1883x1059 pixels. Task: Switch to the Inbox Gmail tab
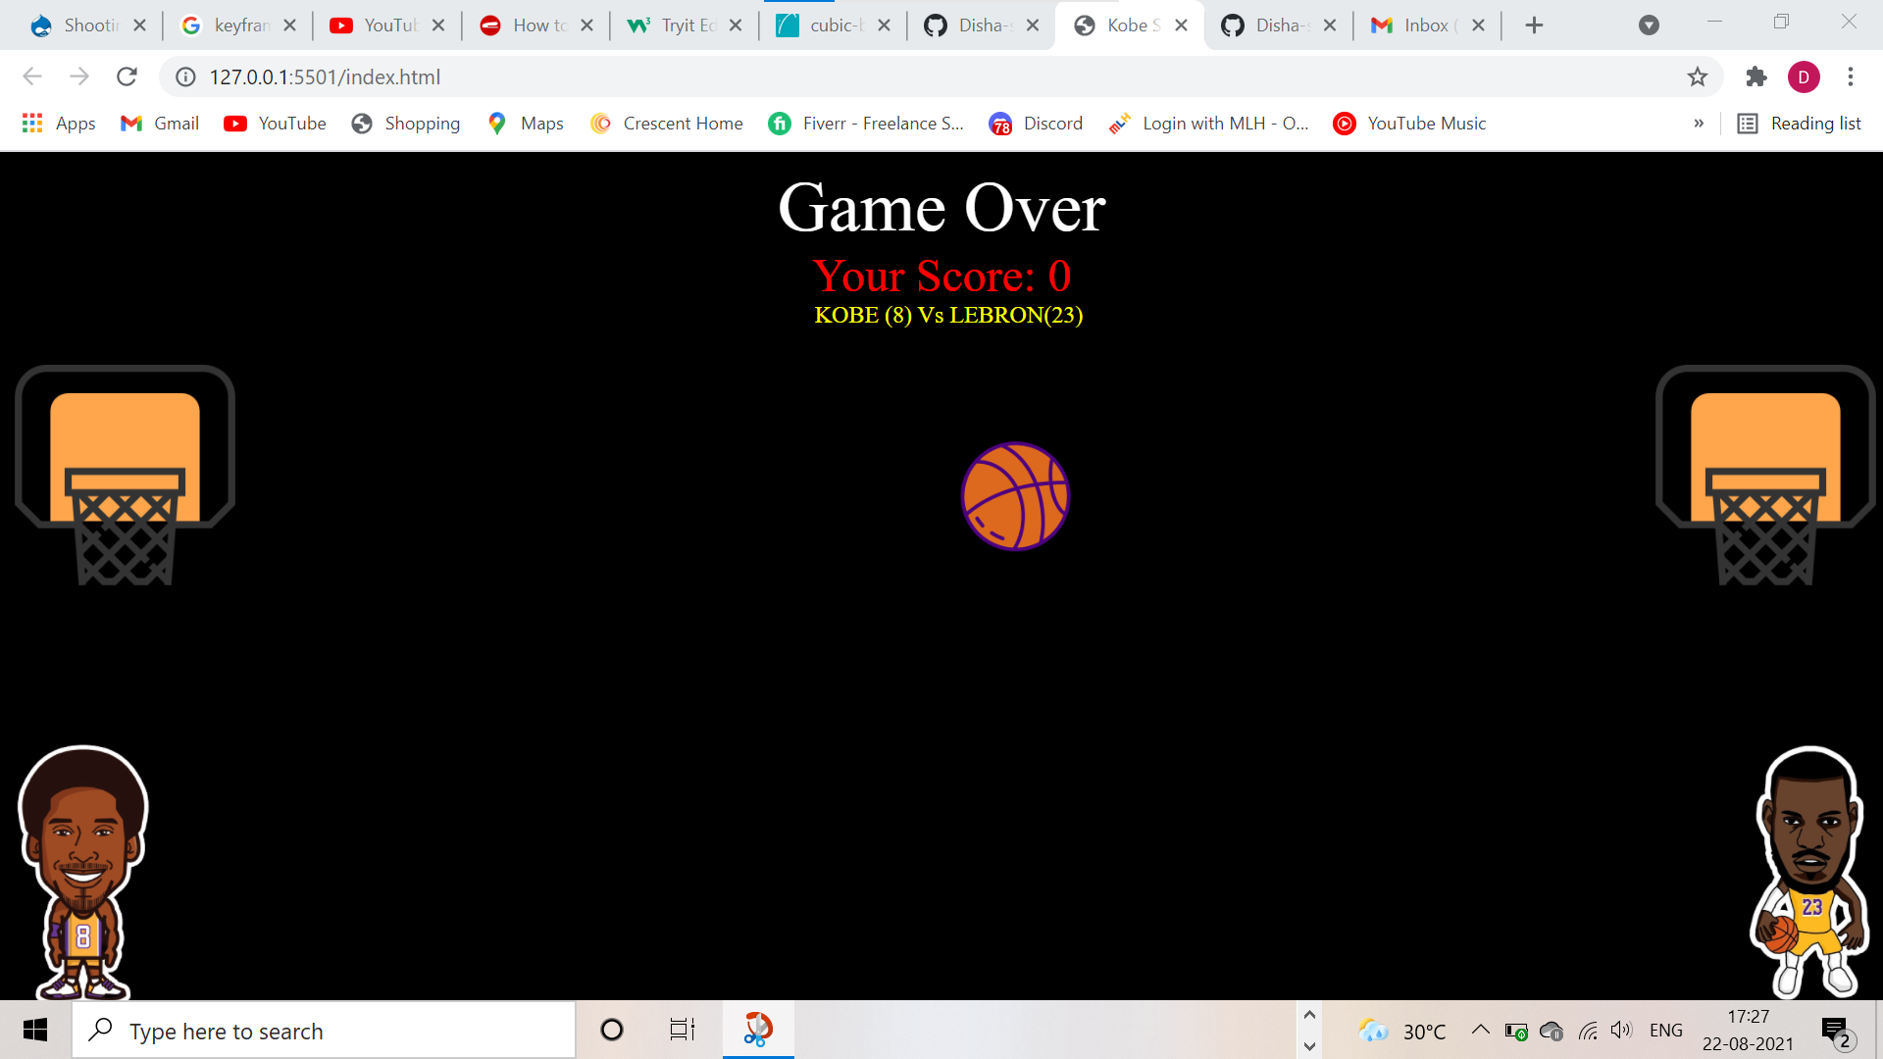(1425, 25)
